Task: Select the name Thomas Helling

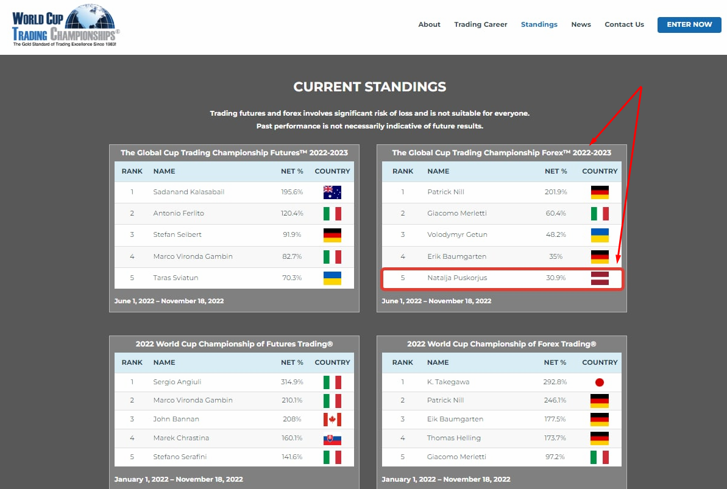Action: coord(453,438)
